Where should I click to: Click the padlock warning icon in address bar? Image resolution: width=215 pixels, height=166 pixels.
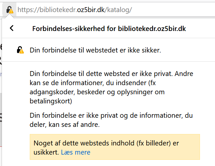9,10
